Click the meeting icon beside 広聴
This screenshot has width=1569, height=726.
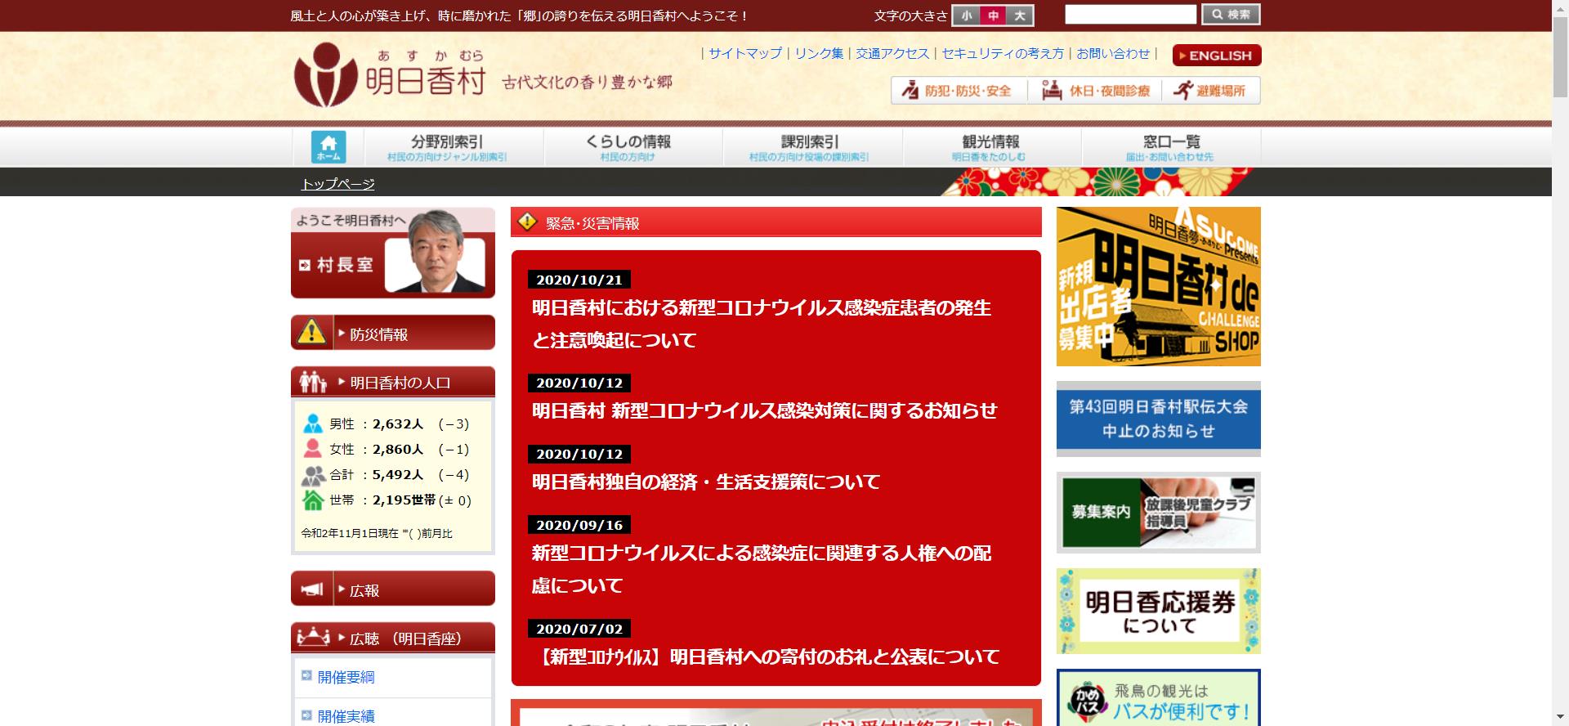[312, 638]
